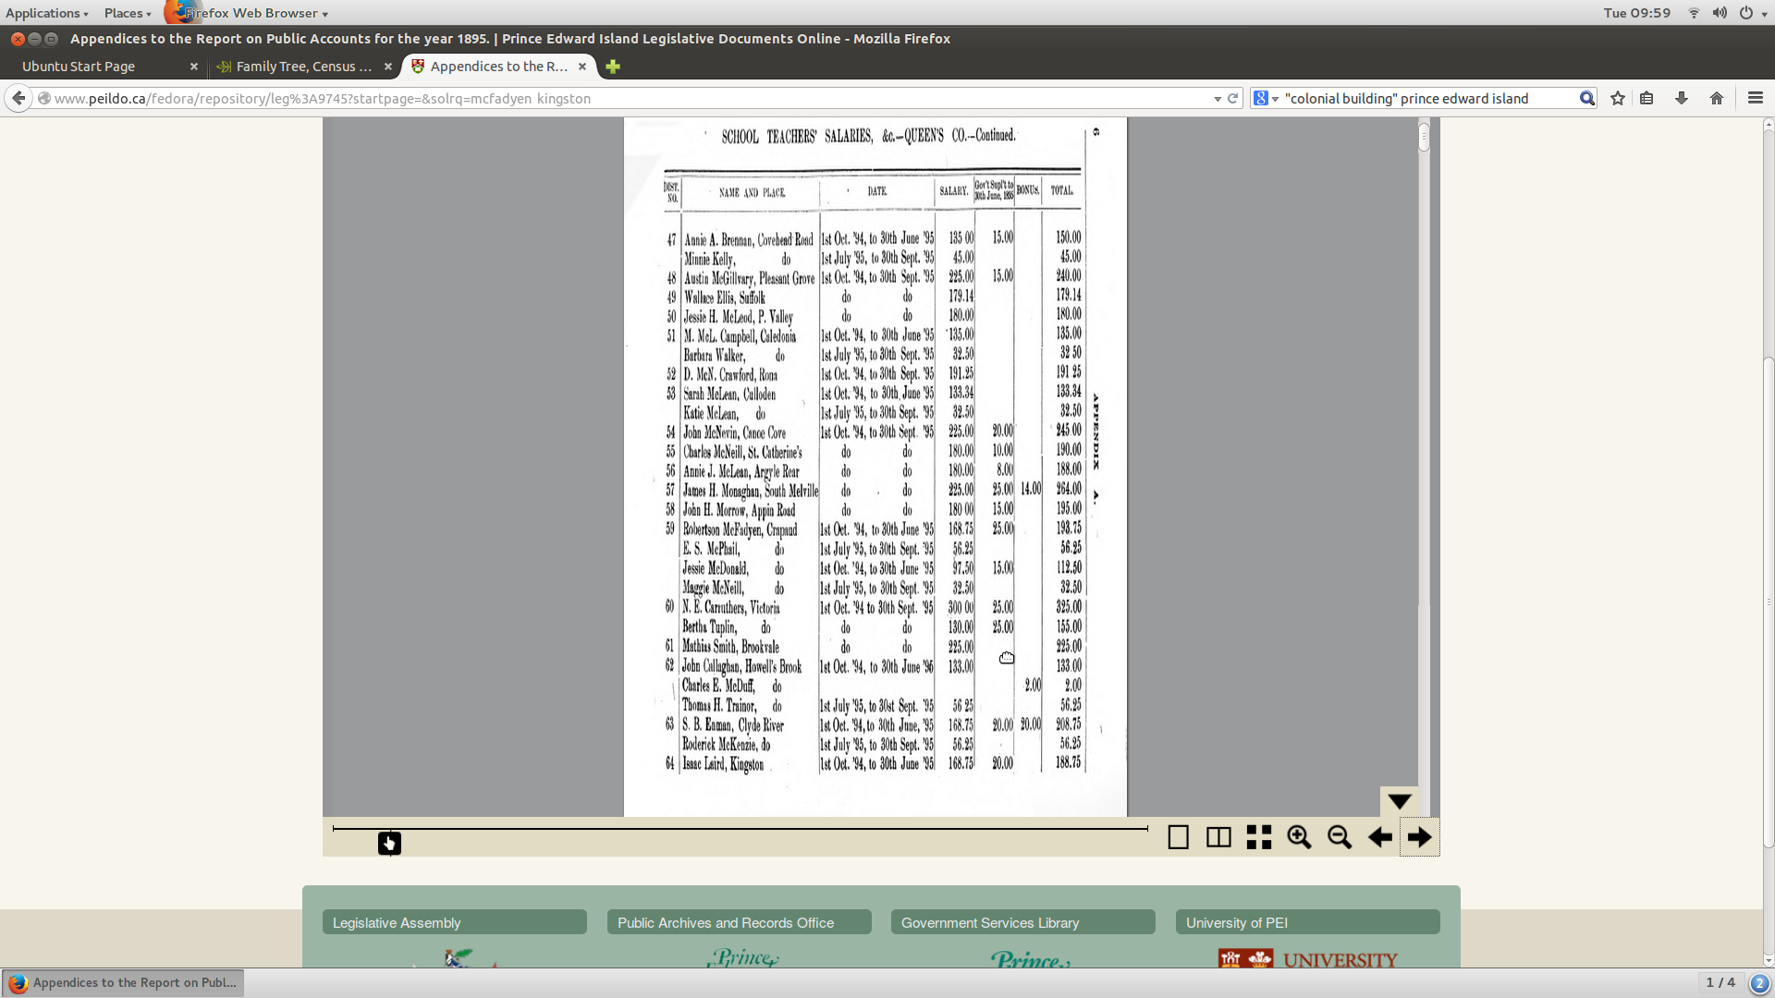Expand the URL bar history dropdown

click(x=1218, y=99)
